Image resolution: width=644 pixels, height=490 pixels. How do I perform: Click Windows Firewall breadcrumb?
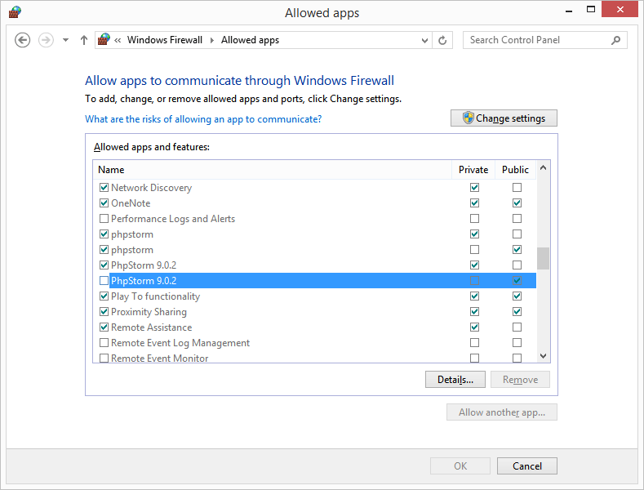pyautogui.click(x=164, y=40)
